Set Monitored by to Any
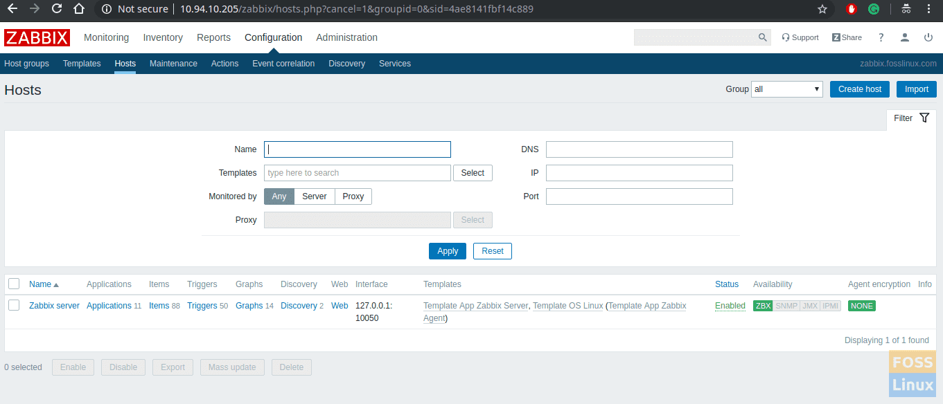Viewport: 943px width, 404px height. 279,196
